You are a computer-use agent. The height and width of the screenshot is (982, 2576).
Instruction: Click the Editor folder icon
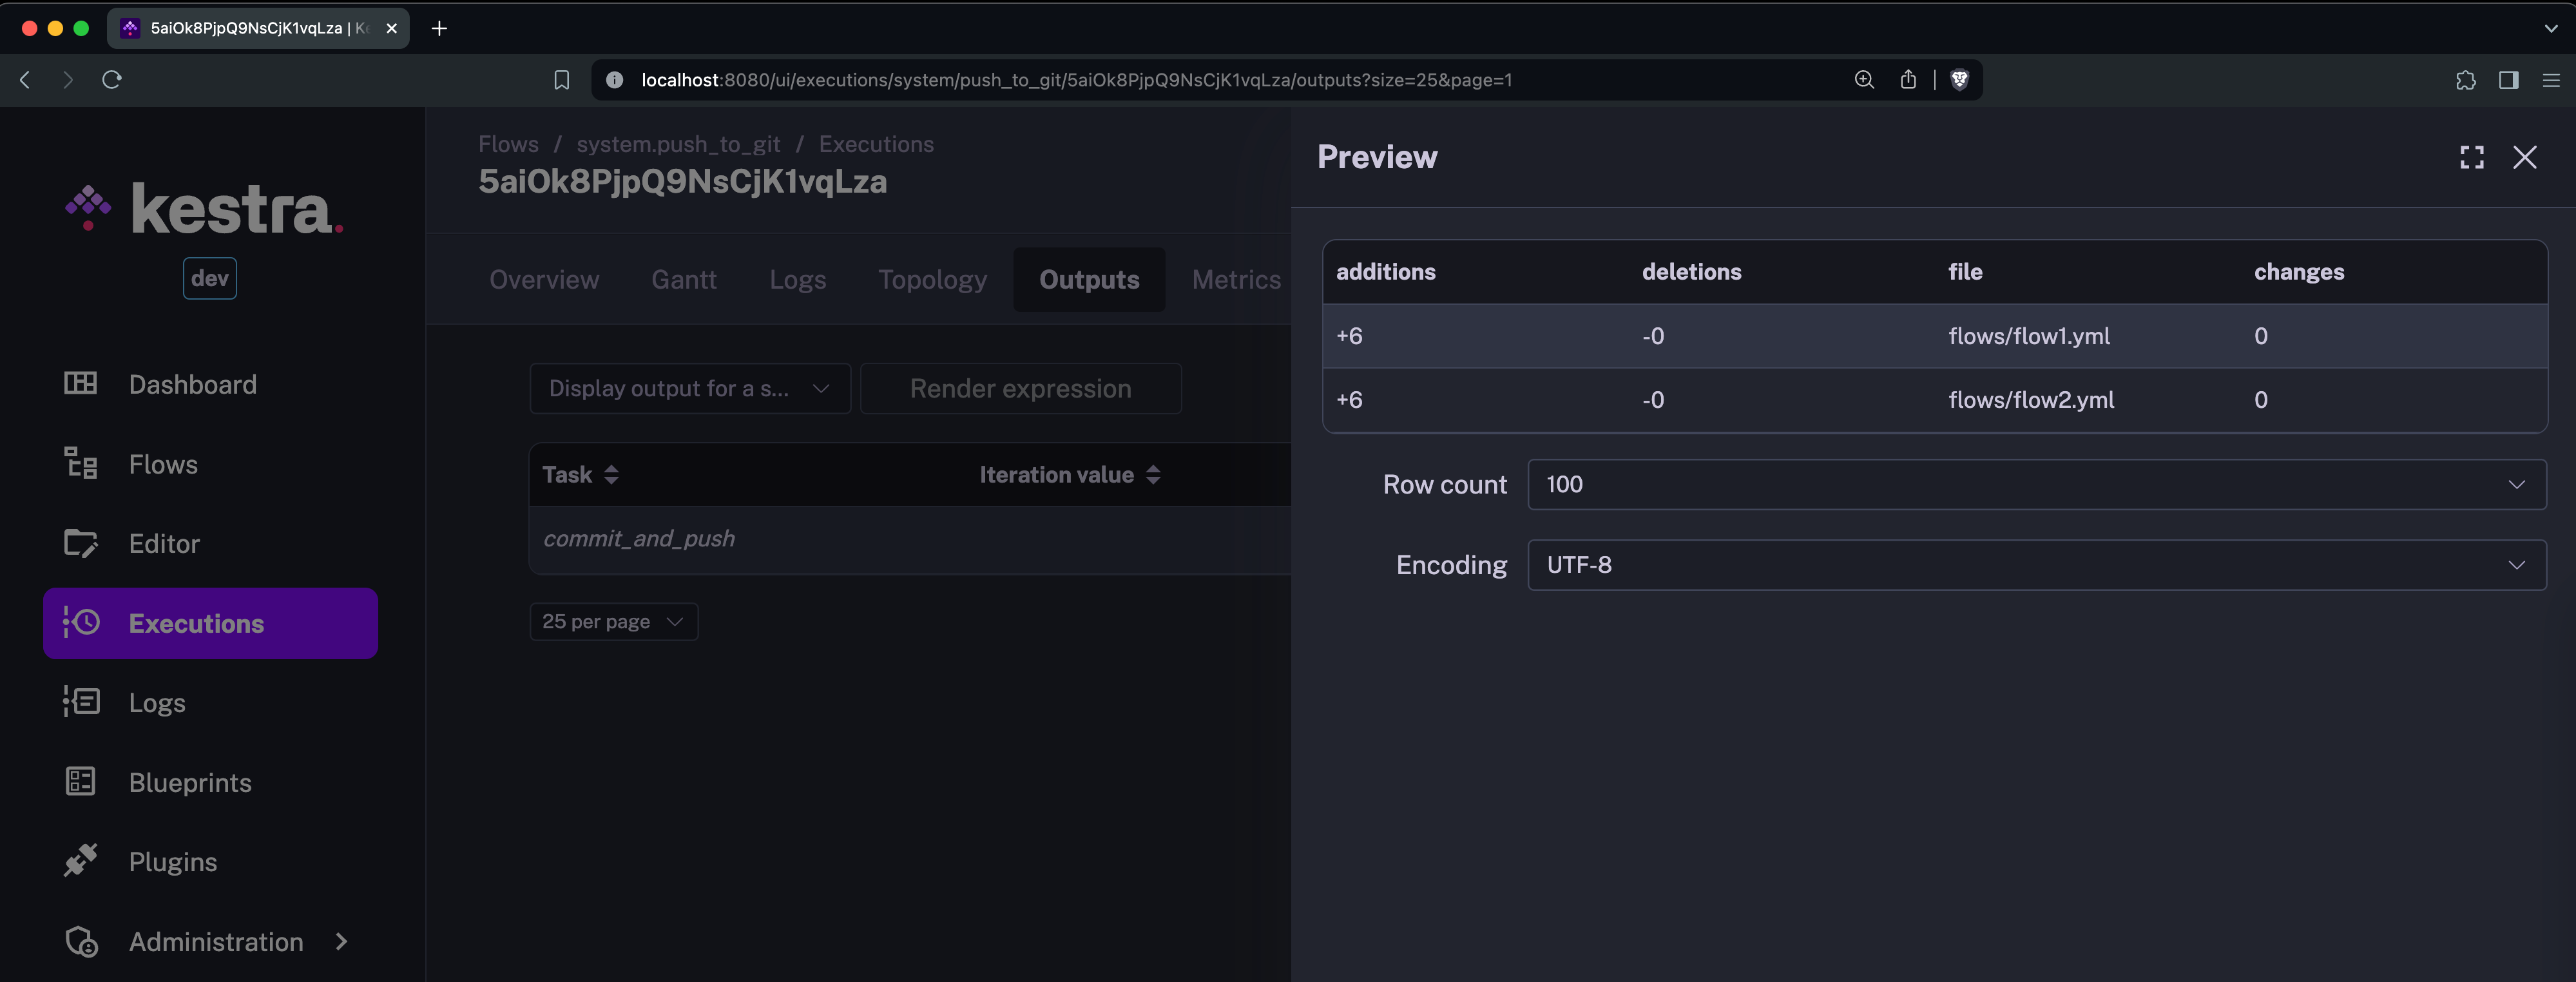(80, 543)
